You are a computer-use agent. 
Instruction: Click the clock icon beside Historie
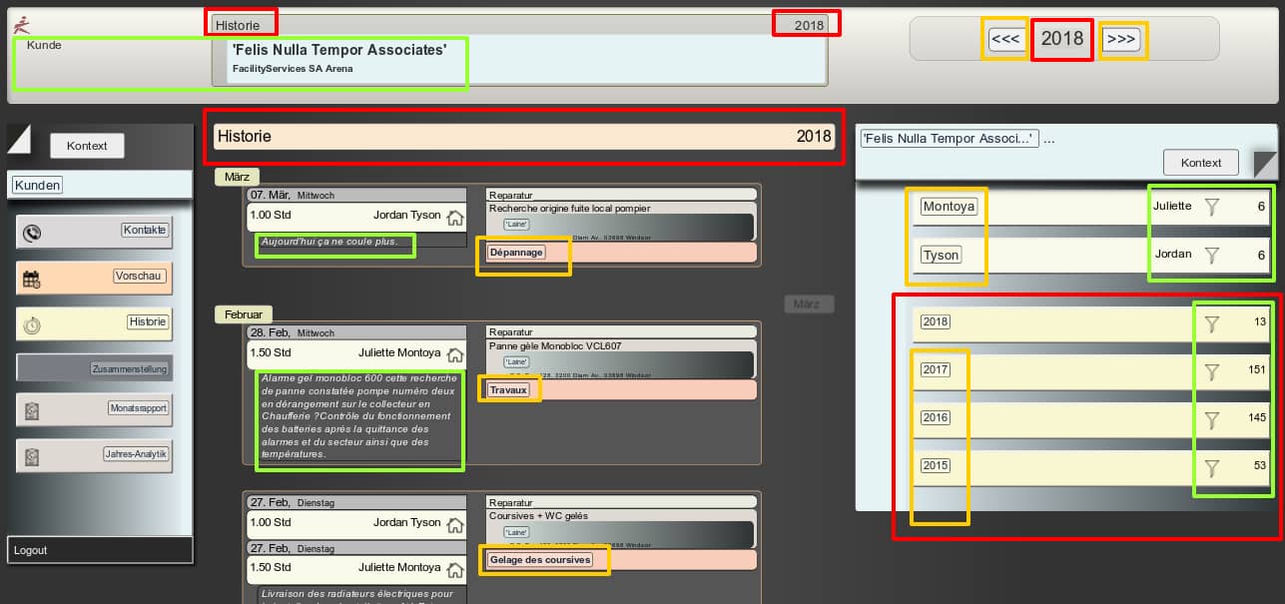coord(32,325)
